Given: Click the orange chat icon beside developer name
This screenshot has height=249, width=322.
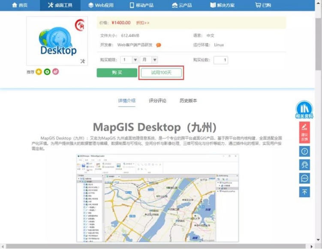Looking at the screenshot, I should pyautogui.click(x=159, y=45).
